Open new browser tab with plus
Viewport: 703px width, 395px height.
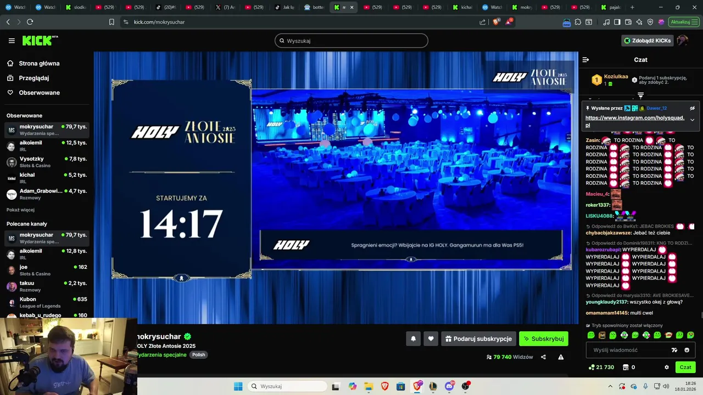point(632,7)
